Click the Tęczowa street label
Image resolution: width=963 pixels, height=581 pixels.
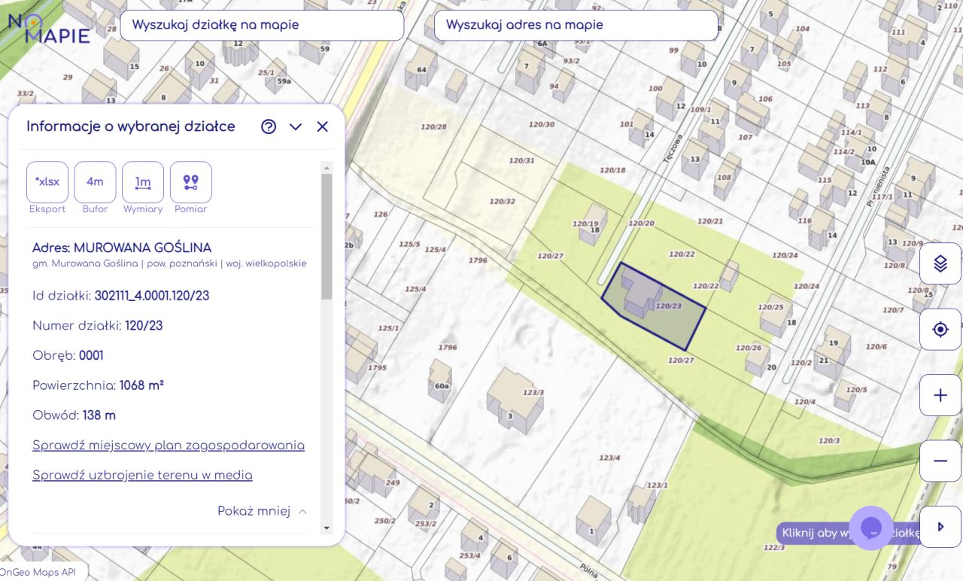673,148
